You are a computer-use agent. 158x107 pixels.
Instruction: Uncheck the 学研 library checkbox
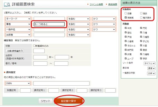click(141, 58)
